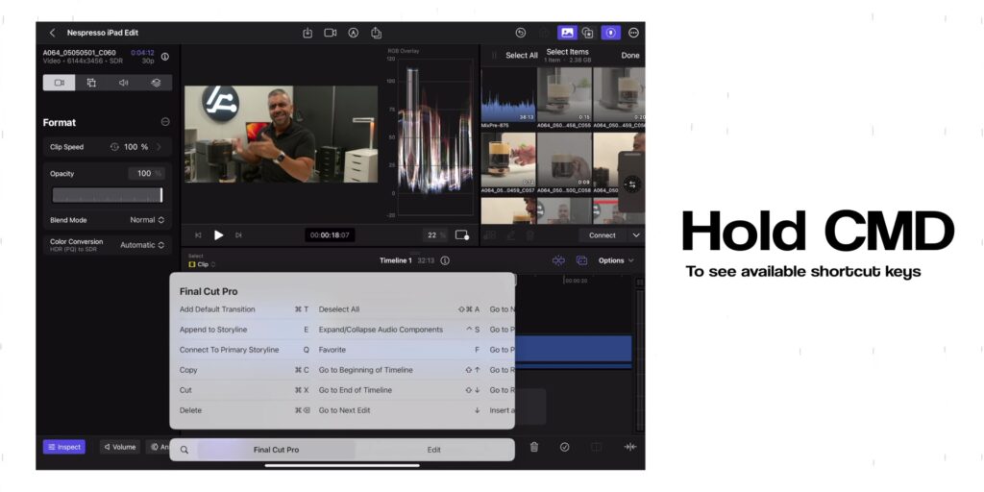Collapse the Format section
Screen dimensions: 984x492
pos(165,122)
